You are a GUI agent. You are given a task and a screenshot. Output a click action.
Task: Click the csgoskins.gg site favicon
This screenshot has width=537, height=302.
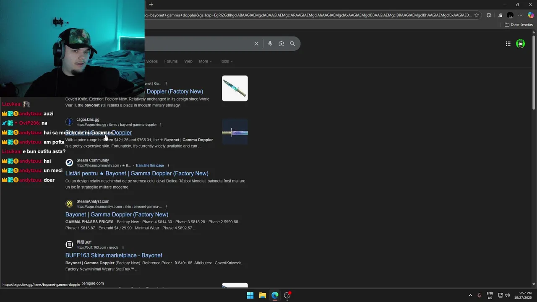click(x=69, y=122)
